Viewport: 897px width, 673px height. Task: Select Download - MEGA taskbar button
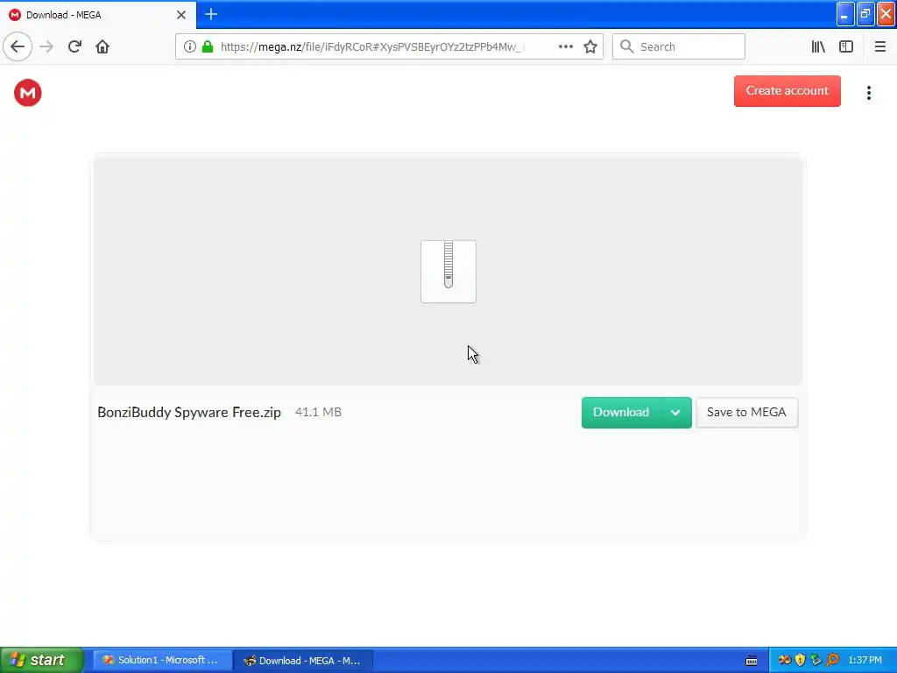pyautogui.click(x=303, y=661)
